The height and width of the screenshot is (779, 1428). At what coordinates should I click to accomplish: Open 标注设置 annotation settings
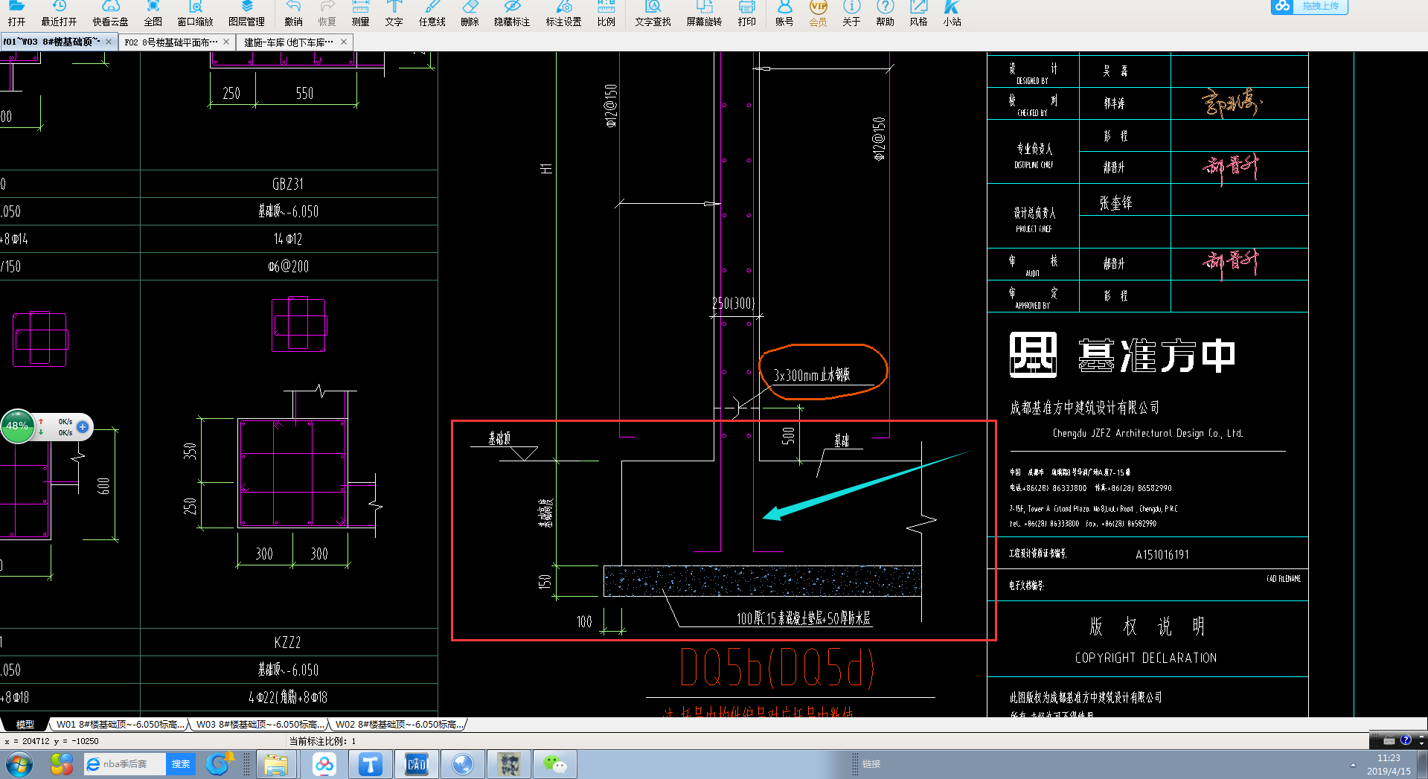[x=563, y=13]
